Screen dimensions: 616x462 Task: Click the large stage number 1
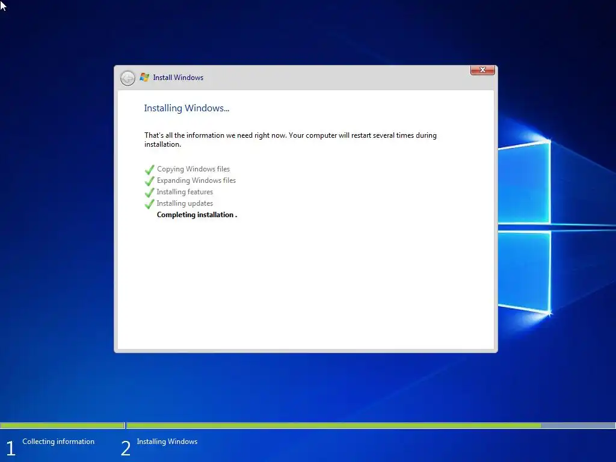11,448
